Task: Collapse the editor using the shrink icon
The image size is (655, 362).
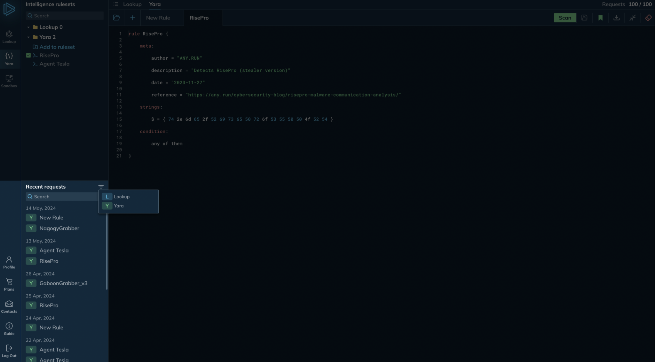Action: coord(632,18)
